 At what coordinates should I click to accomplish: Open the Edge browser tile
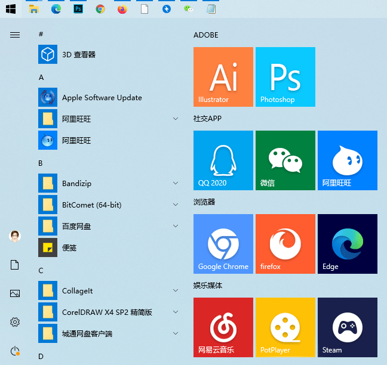point(347,244)
